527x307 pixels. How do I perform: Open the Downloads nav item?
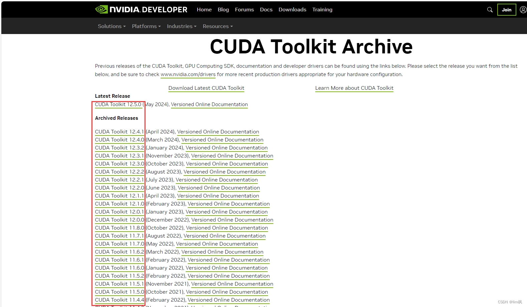292,10
